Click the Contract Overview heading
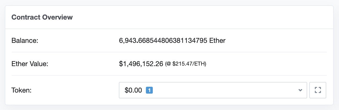 pyautogui.click(x=42, y=17)
